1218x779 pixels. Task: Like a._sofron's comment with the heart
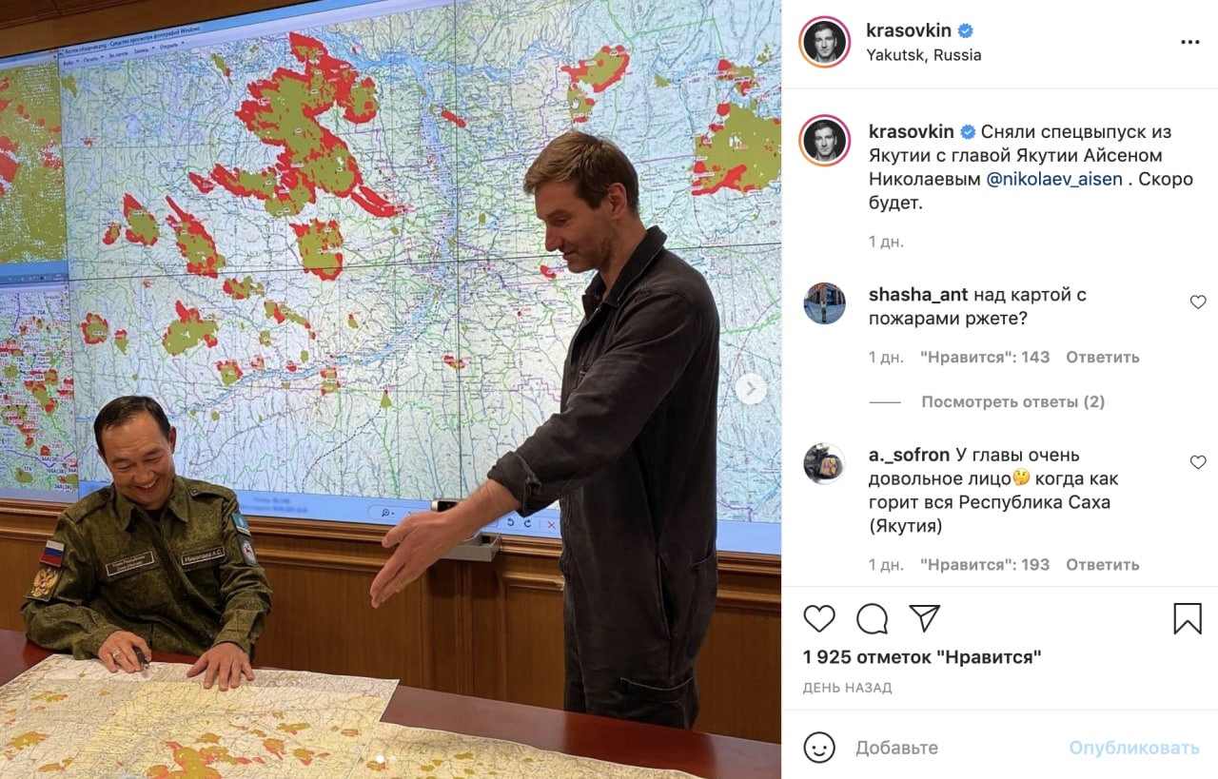tap(1198, 462)
